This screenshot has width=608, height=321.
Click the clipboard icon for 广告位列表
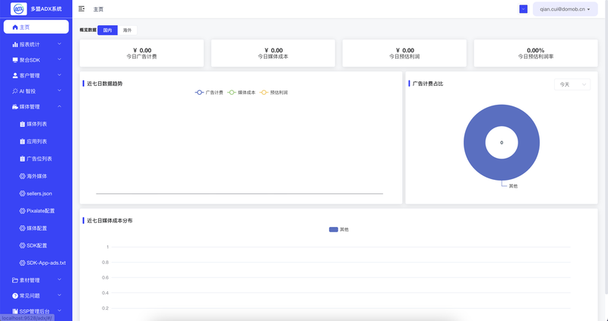[x=22, y=159]
